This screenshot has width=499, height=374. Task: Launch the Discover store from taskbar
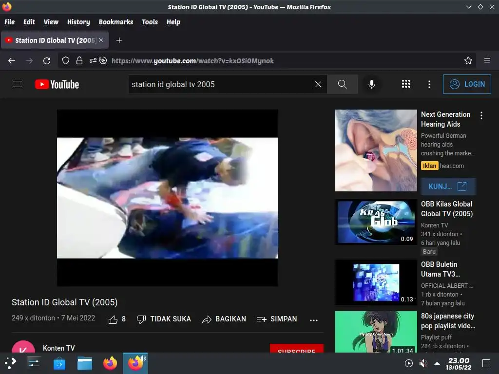point(59,363)
